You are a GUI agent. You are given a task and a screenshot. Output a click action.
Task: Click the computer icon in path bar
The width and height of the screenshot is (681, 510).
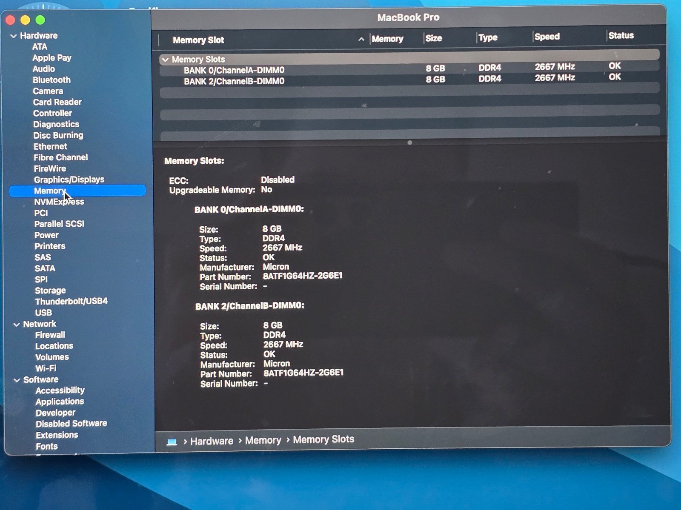(172, 442)
